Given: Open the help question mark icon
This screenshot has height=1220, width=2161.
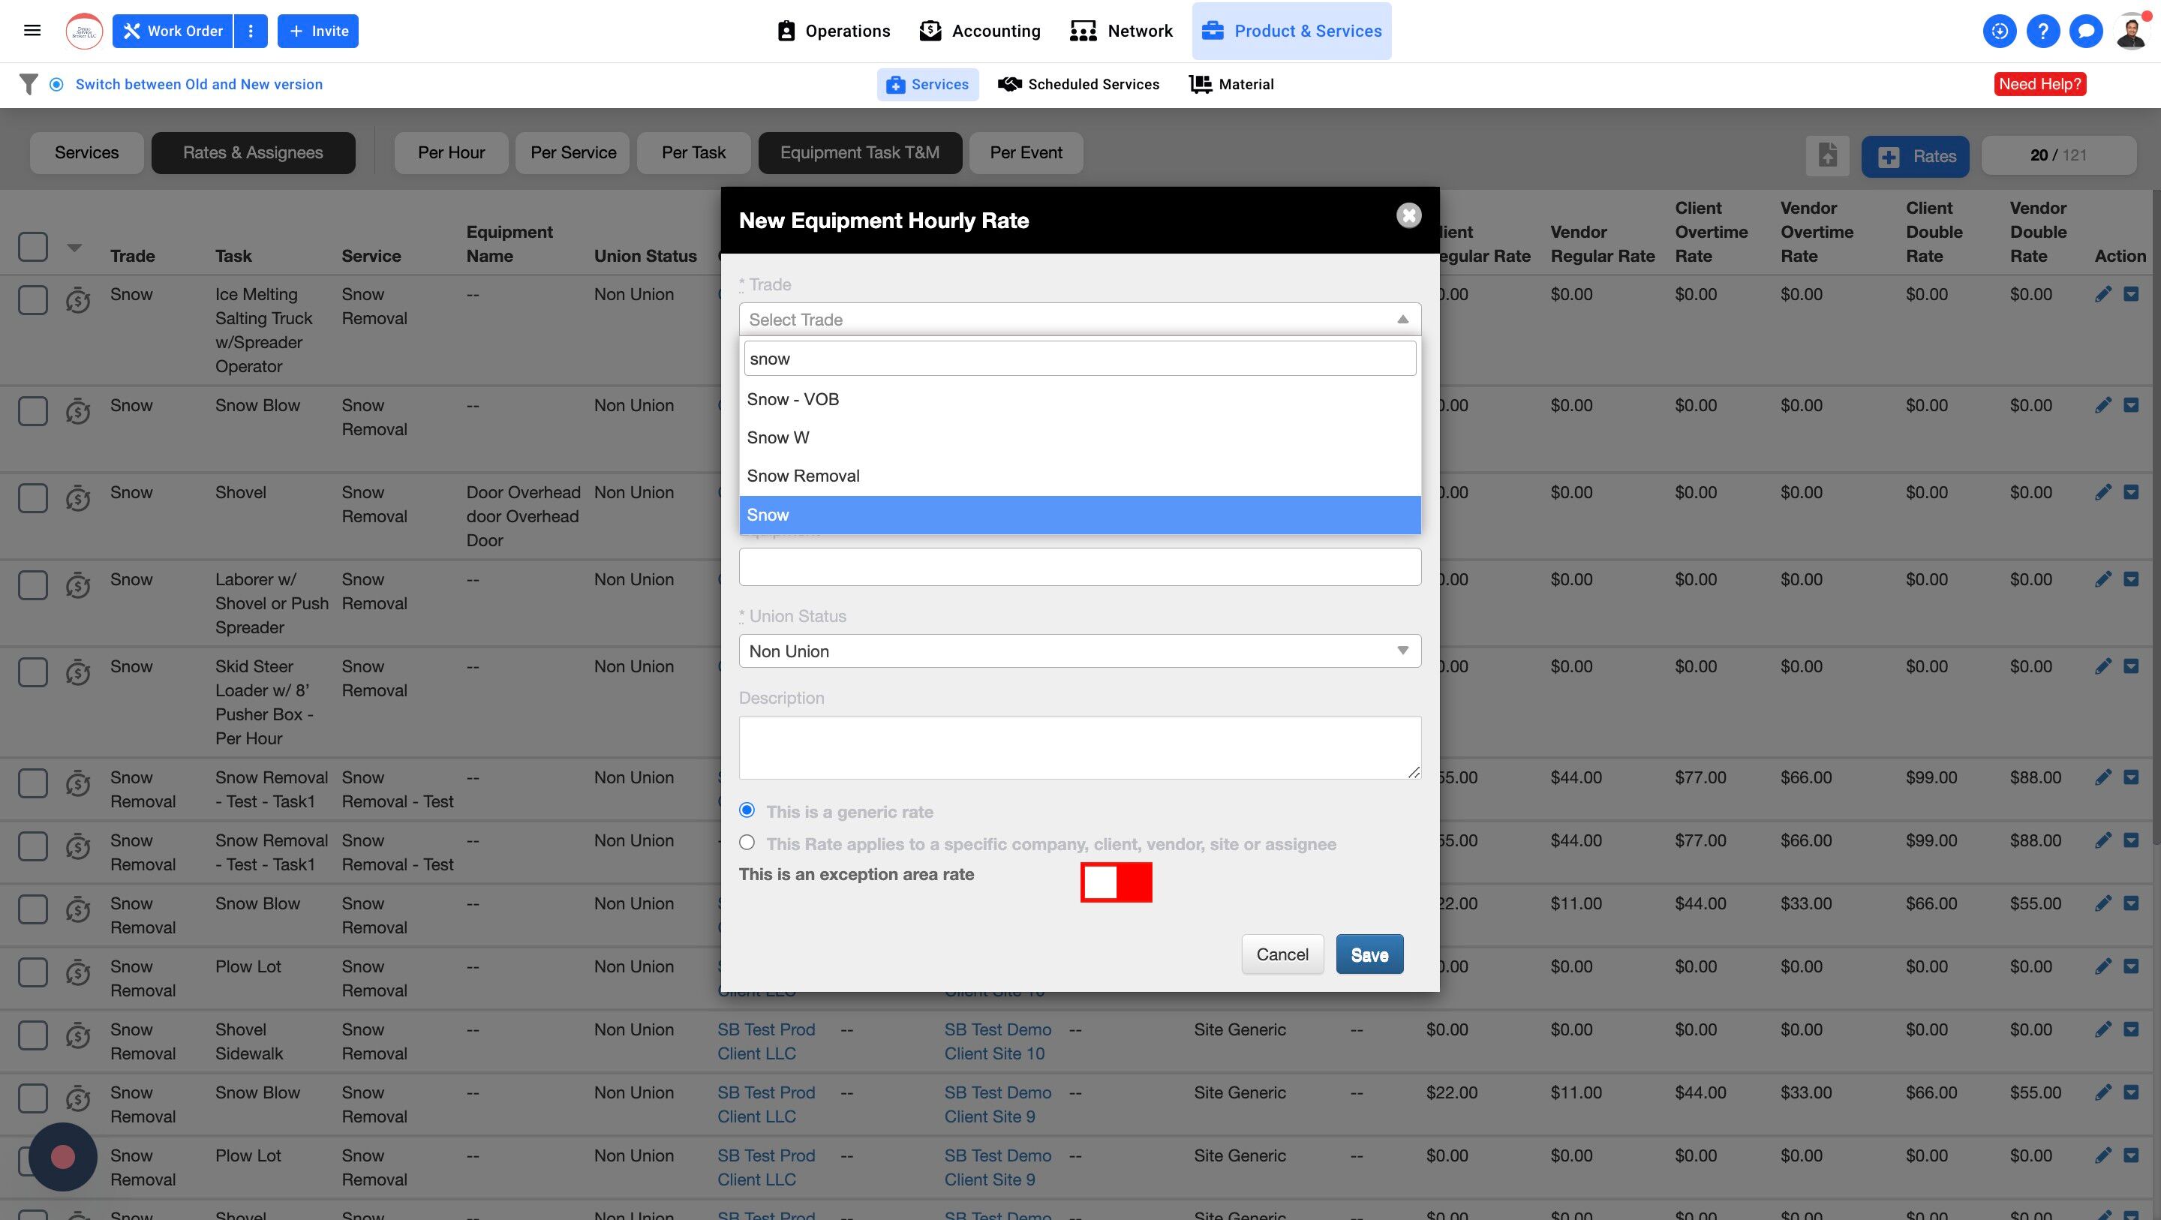Looking at the screenshot, I should (x=2042, y=31).
